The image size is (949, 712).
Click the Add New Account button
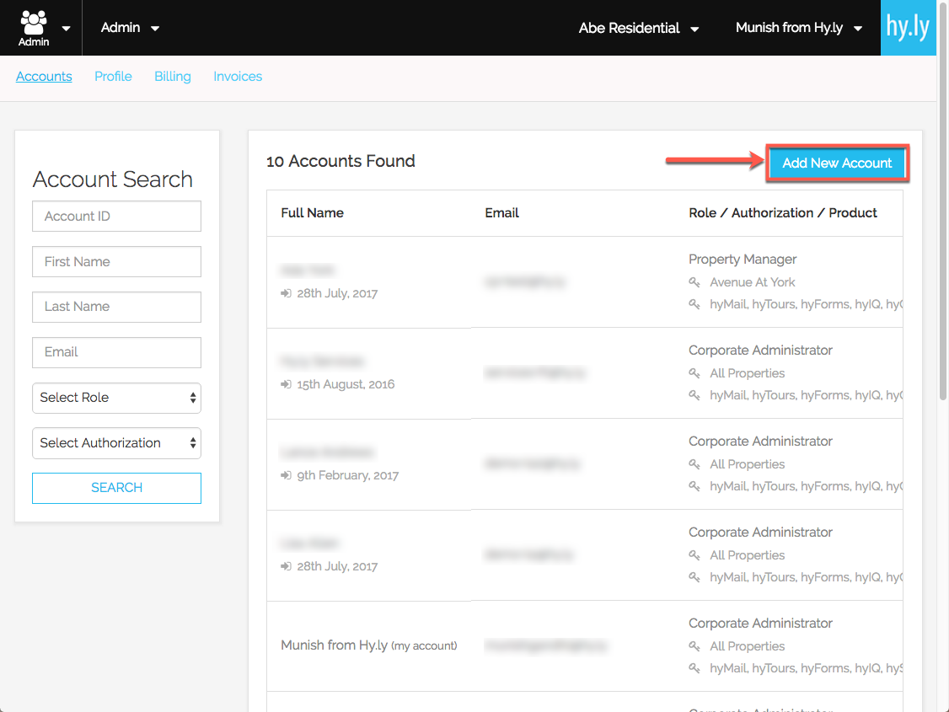coord(837,163)
